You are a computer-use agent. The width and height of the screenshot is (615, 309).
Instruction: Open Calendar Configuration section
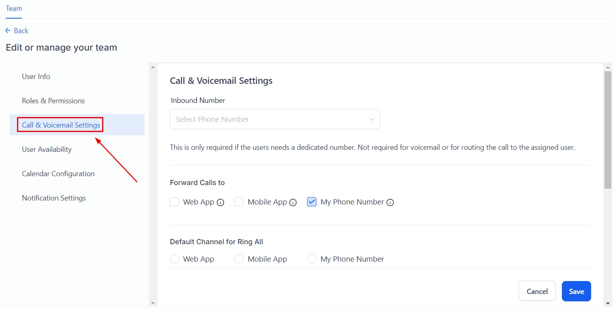(x=58, y=174)
